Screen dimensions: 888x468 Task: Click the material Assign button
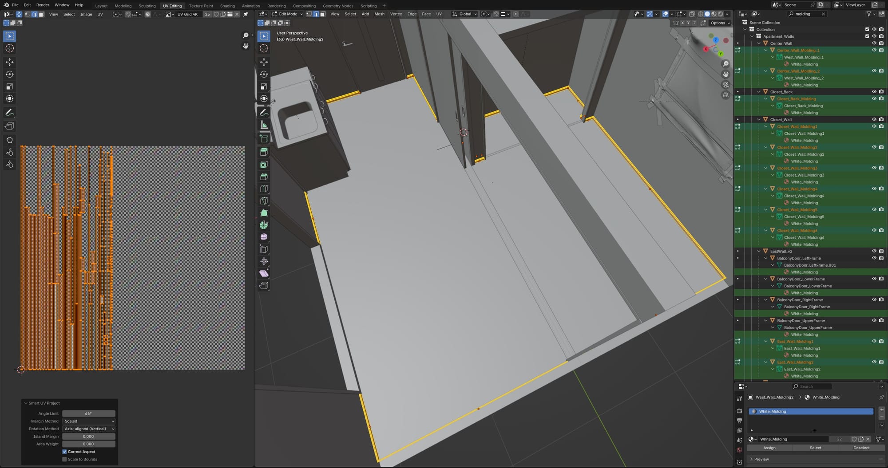[769, 448]
